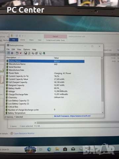
Task: Select the Voltage row
Action: [x=45, y=91]
